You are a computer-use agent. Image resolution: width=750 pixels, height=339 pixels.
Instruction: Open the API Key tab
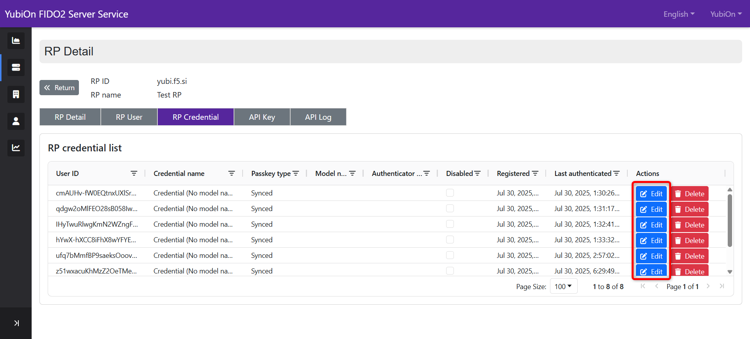point(262,117)
